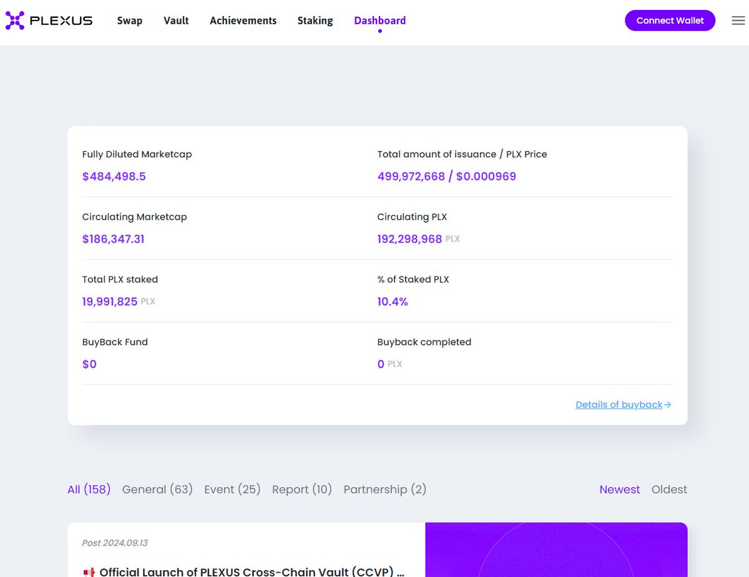
Task: Open Achievements in the navigation
Action: click(243, 21)
